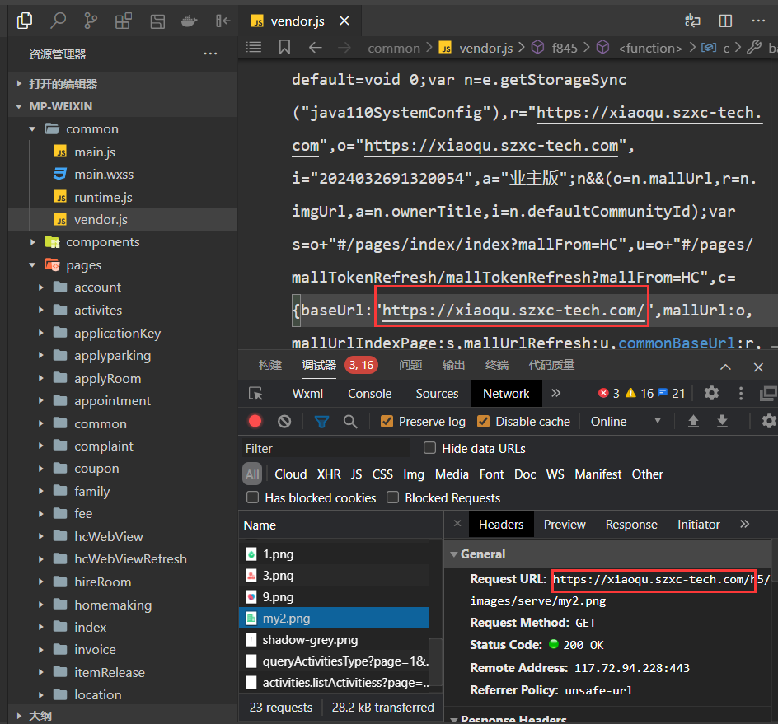
Task: Close the request details pane
Action: click(457, 524)
